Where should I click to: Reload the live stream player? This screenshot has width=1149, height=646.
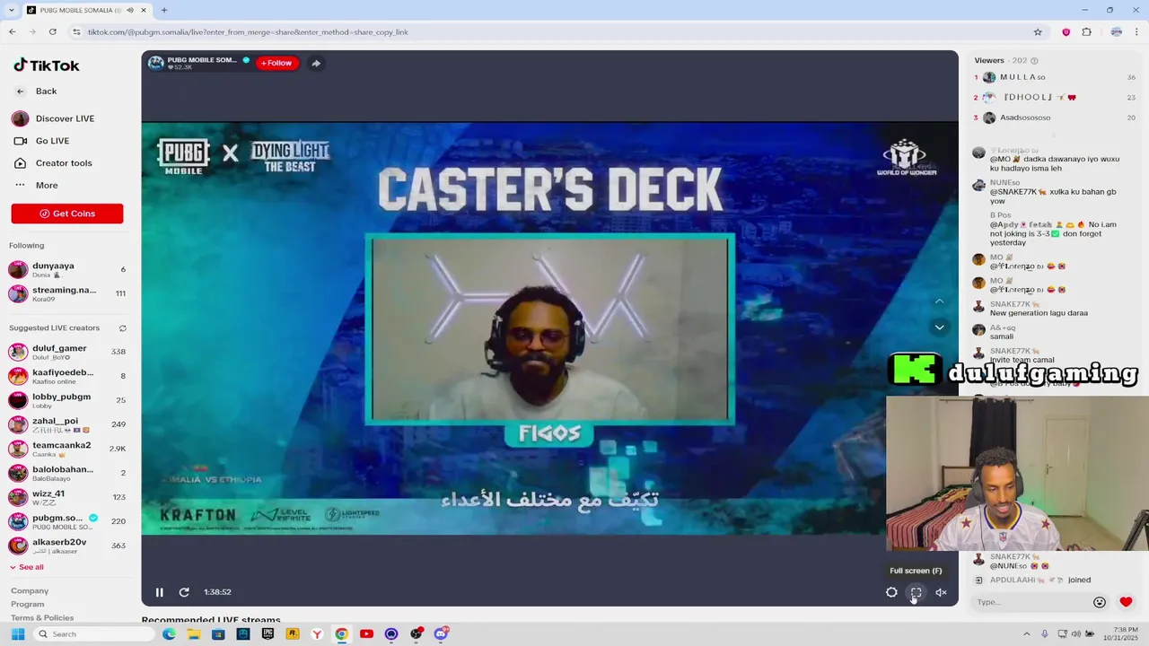point(184,592)
